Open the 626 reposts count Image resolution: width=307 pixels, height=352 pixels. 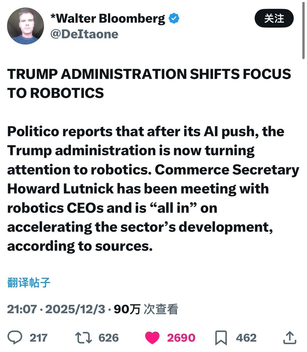click(x=109, y=338)
